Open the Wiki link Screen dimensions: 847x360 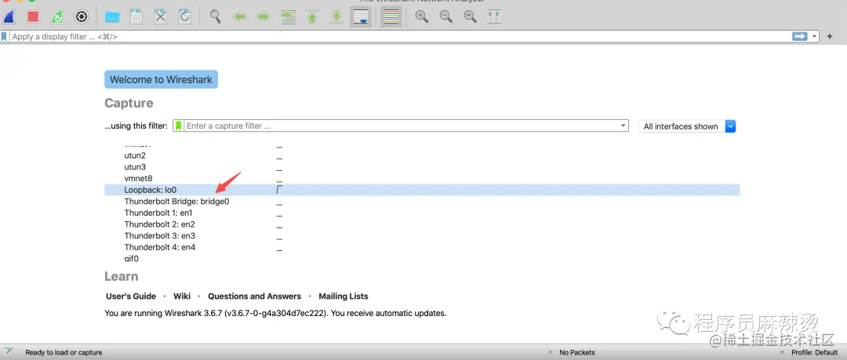(x=182, y=296)
